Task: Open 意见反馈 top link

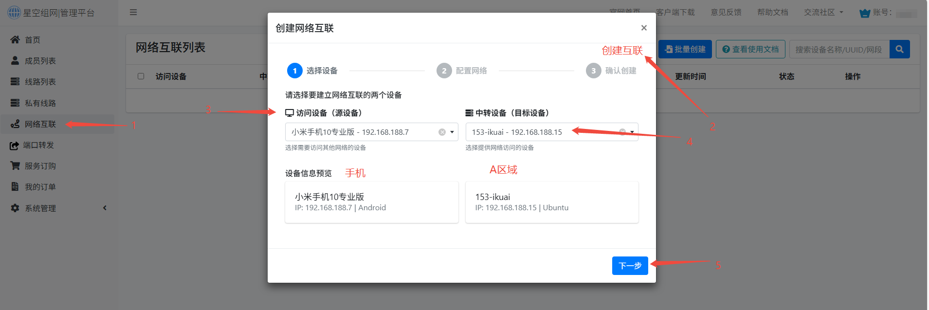Action: (726, 12)
